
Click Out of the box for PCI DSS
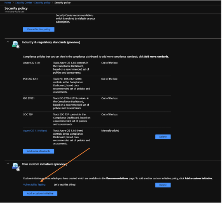click(x=109, y=79)
